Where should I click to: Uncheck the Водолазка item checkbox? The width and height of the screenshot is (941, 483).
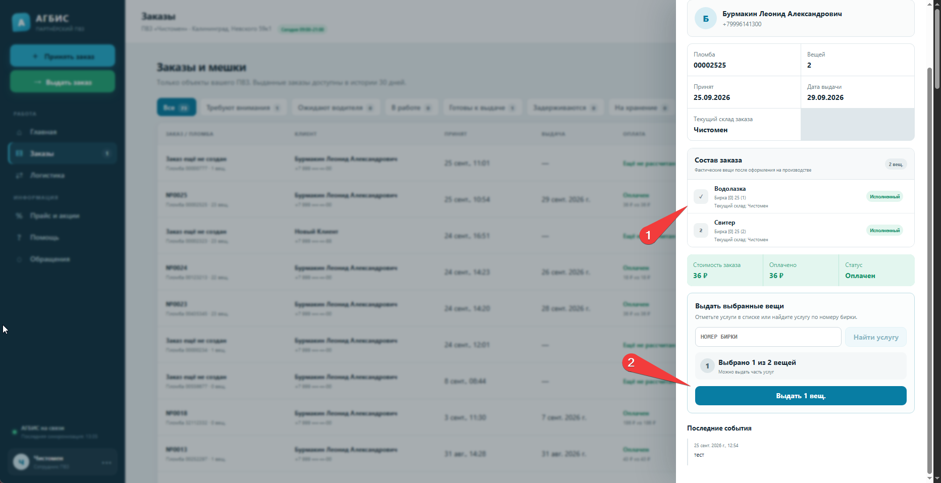click(x=701, y=196)
